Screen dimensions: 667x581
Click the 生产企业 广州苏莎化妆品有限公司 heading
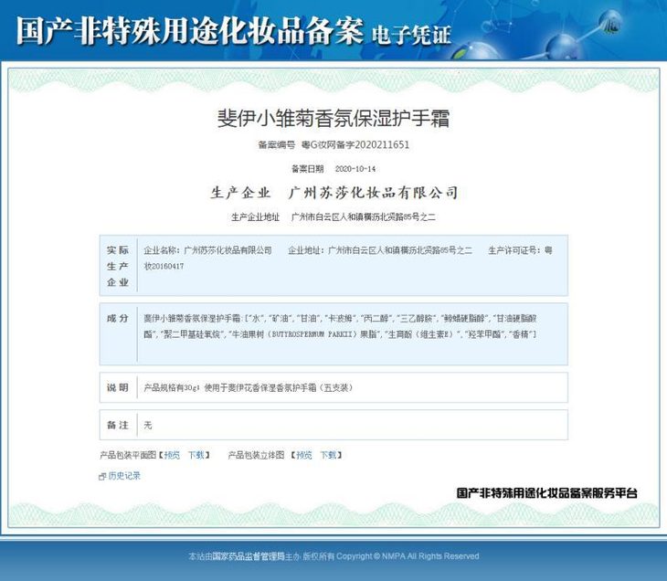click(x=334, y=193)
